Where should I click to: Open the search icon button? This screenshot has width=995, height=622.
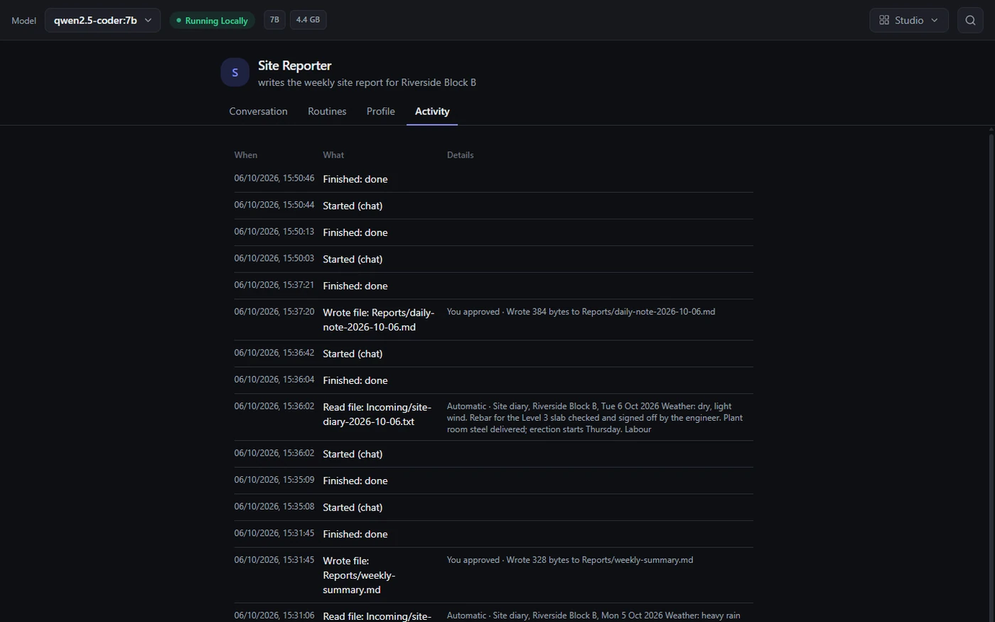[970, 20]
